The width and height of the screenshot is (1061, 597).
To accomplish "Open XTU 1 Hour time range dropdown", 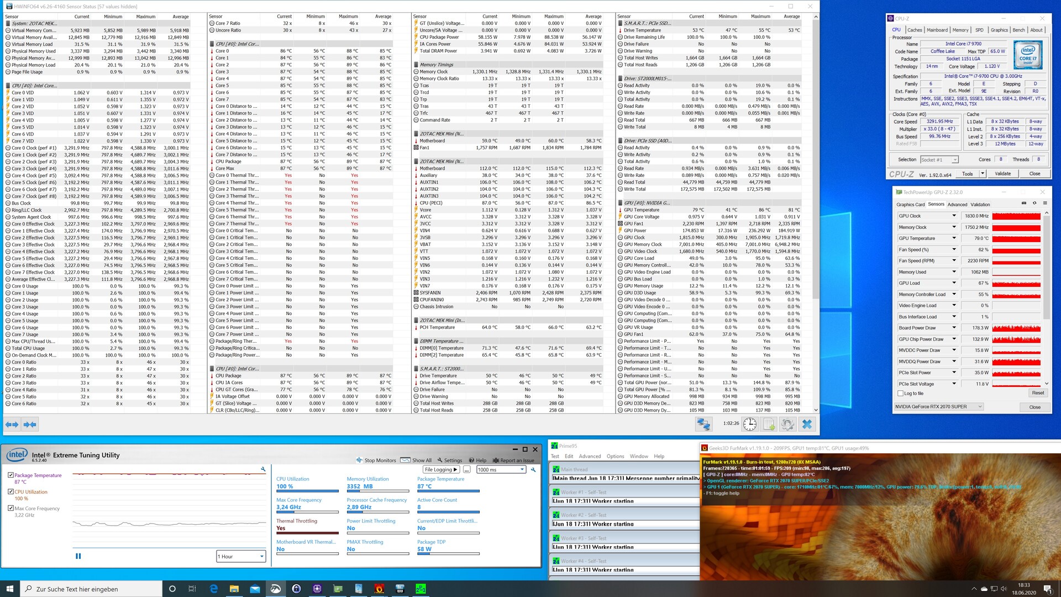I will [241, 556].
